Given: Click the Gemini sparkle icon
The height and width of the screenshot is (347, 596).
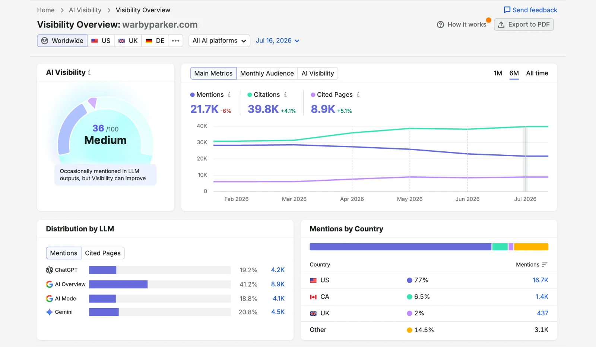Looking at the screenshot, I should (49, 312).
